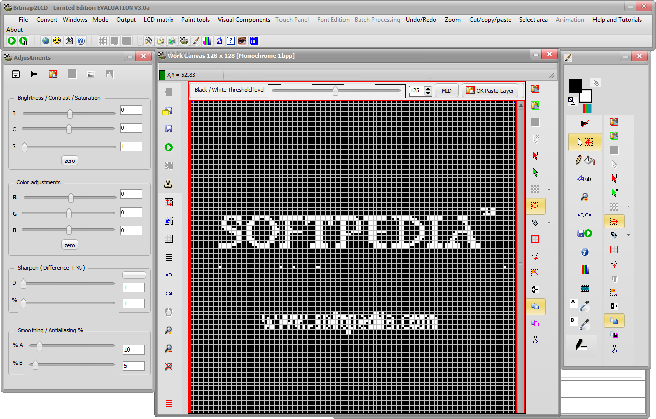Select the pencil and fill bucket tool
656x419 pixels.
585,160
